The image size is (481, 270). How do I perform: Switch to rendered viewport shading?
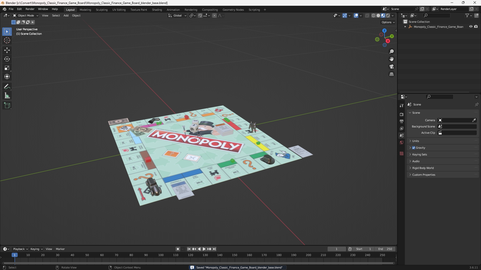point(388,15)
